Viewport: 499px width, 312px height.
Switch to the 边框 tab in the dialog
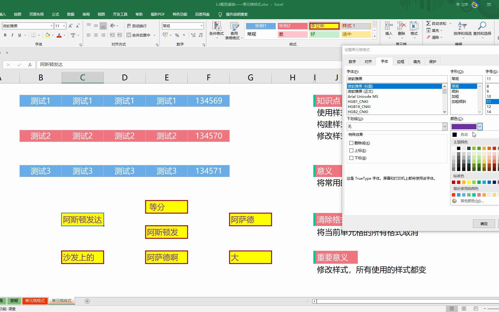pyautogui.click(x=400, y=61)
